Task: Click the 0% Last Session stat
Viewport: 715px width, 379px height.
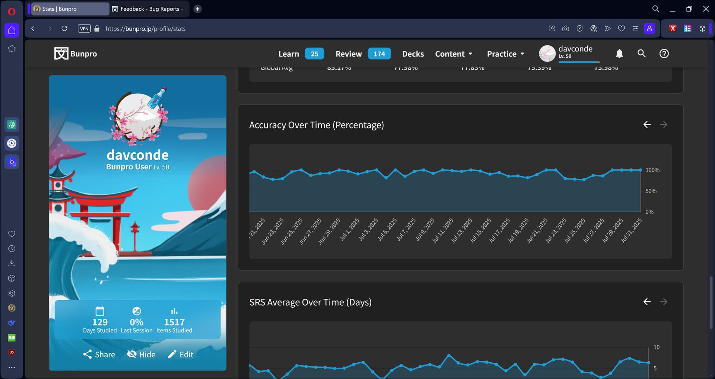Action: coord(137,320)
